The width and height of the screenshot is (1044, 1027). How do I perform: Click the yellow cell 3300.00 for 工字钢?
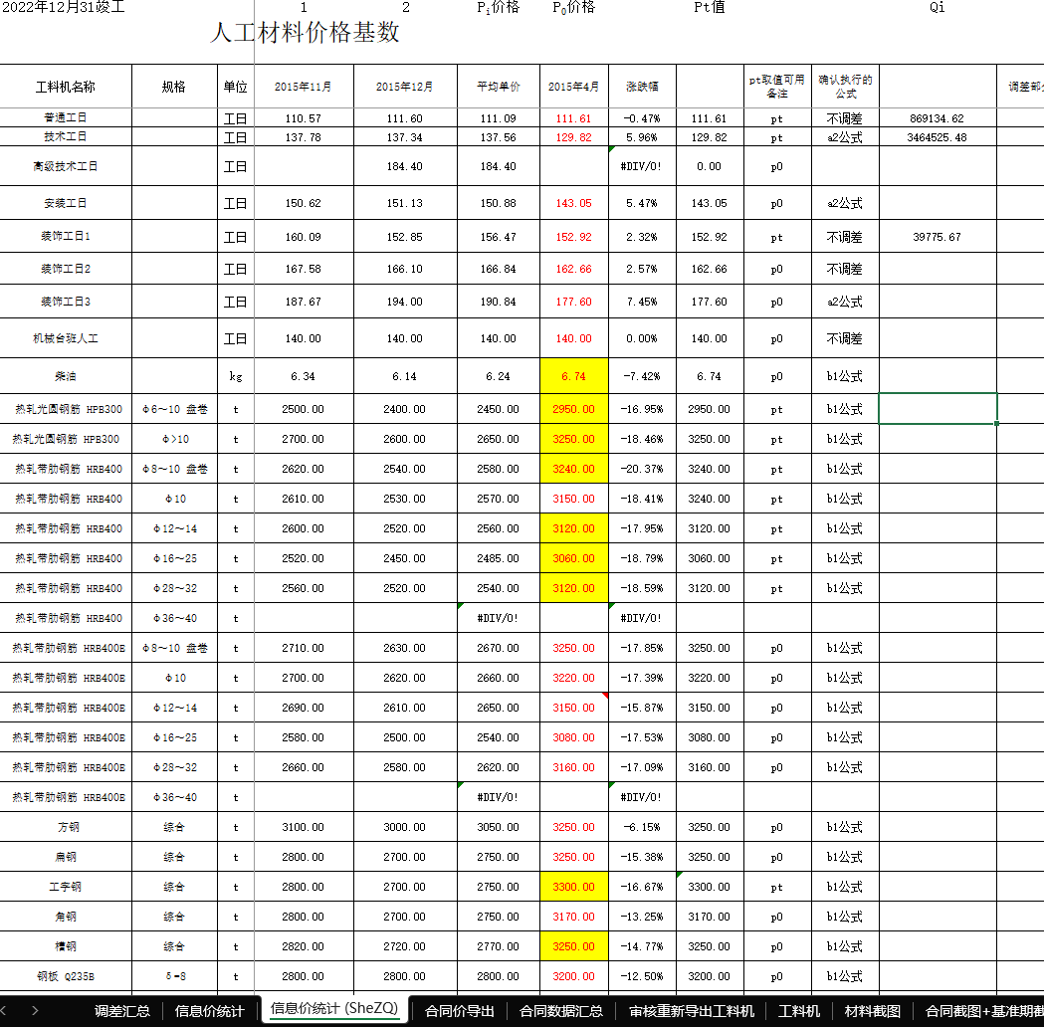574,887
